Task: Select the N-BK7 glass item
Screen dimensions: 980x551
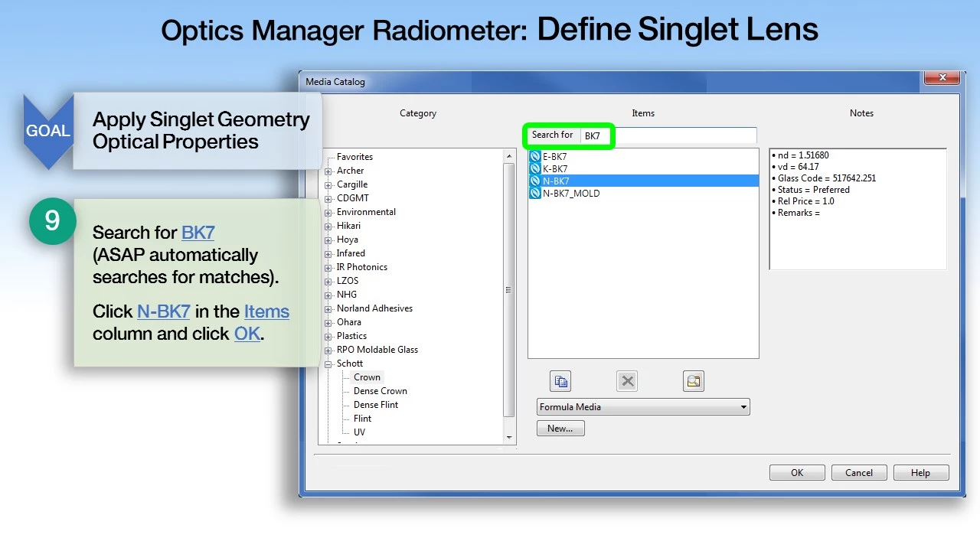Action: (556, 181)
